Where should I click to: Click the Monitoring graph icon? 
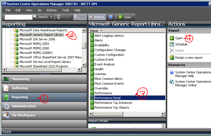(x=6, y=79)
